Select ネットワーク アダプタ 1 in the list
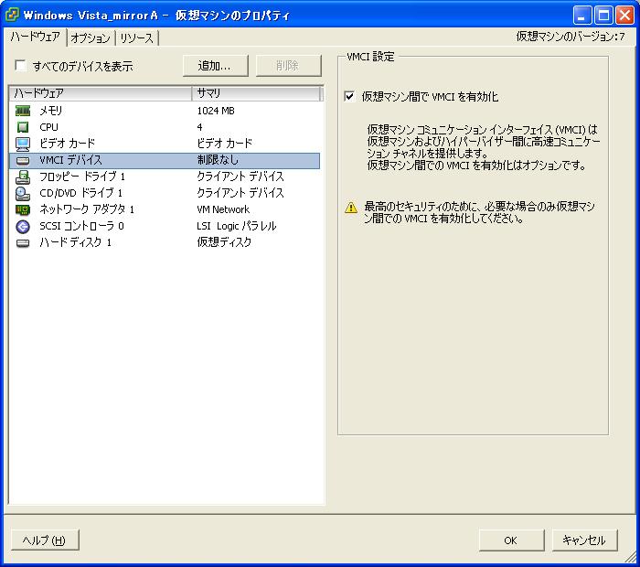This screenshot has height=567, width=640. (165, 209)
